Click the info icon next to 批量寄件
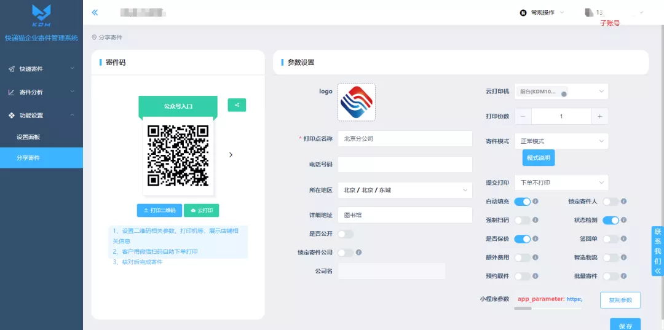 pyautogui.click(x=623, y=276)
